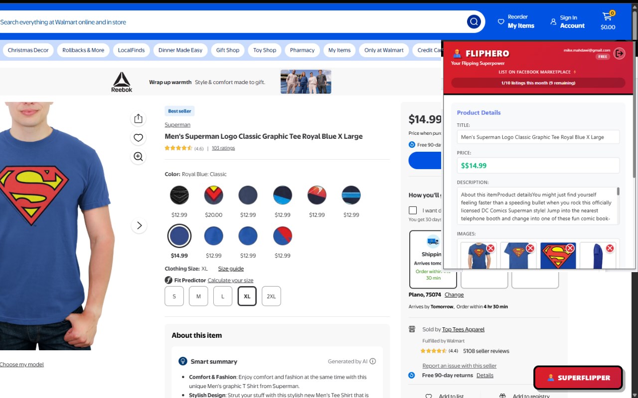Open the Rollbacks & More category
The width and height of the screenshot is (638, 398).
tap(83, 50)
